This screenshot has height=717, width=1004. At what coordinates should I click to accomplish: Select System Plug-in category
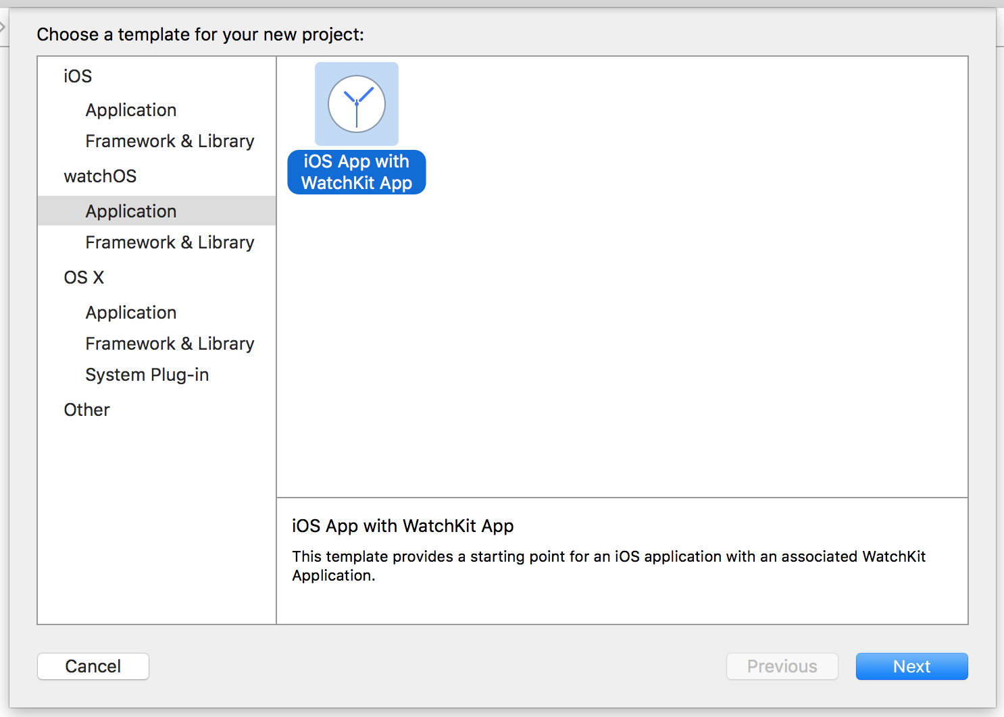[147, 375]
